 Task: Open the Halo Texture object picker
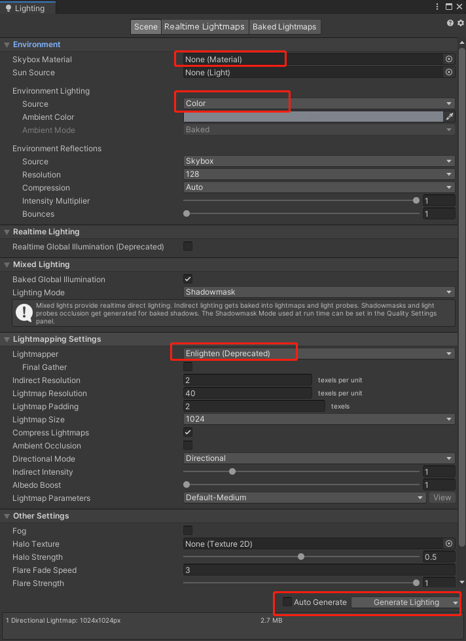[448, 543]
